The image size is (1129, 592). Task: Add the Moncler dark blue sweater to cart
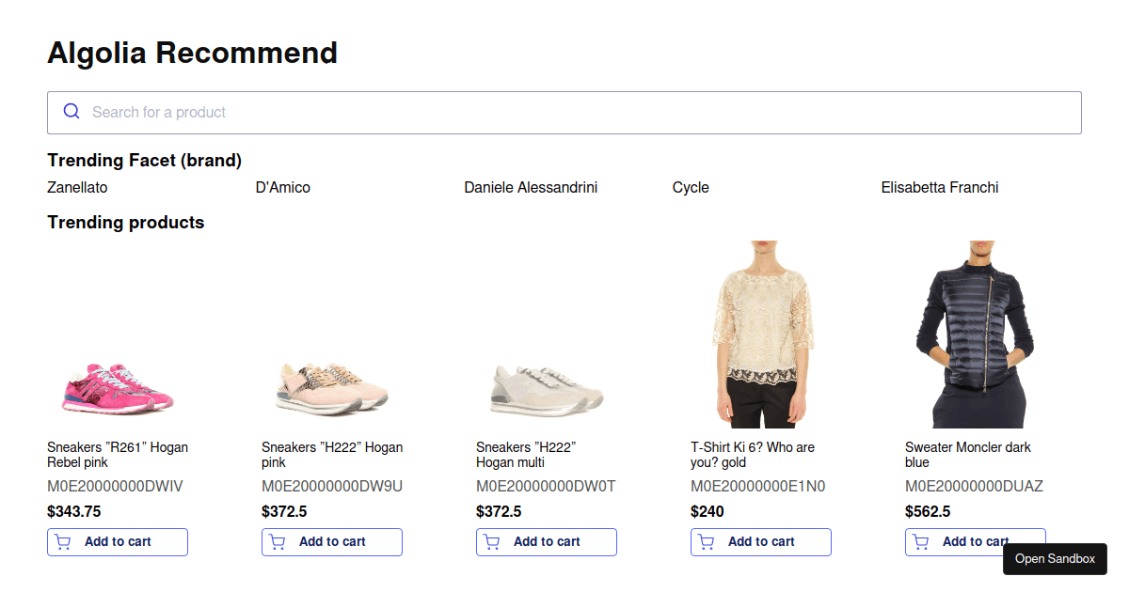click(975, 542)
